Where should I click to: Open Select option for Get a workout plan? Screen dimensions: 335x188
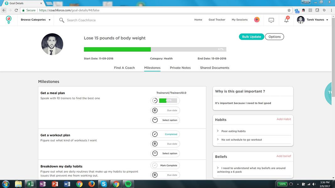(165, 153)
